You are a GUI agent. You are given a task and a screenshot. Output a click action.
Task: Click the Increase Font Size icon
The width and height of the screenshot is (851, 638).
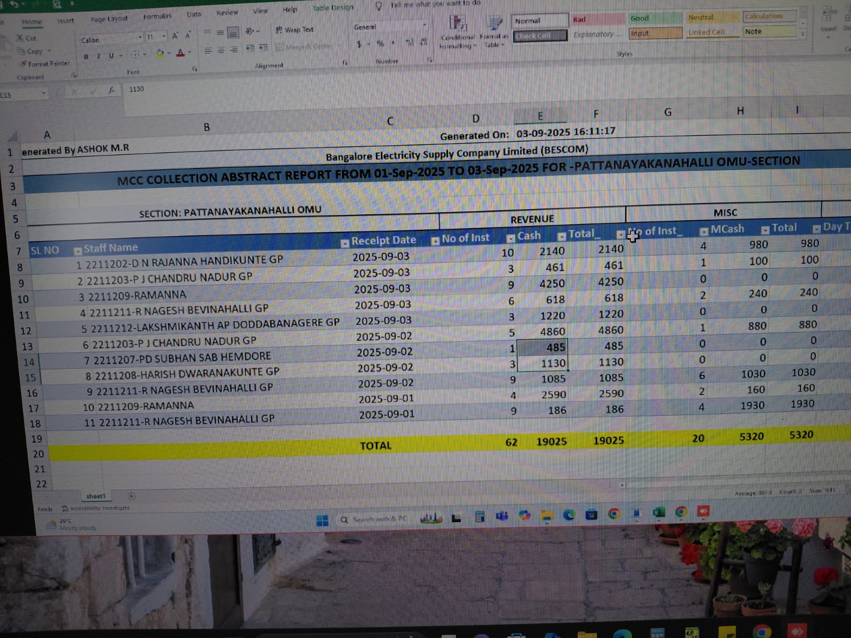click(x=174, y=36)
